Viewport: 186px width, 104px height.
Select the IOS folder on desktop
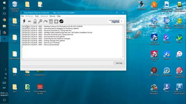(x=15, y=38)
